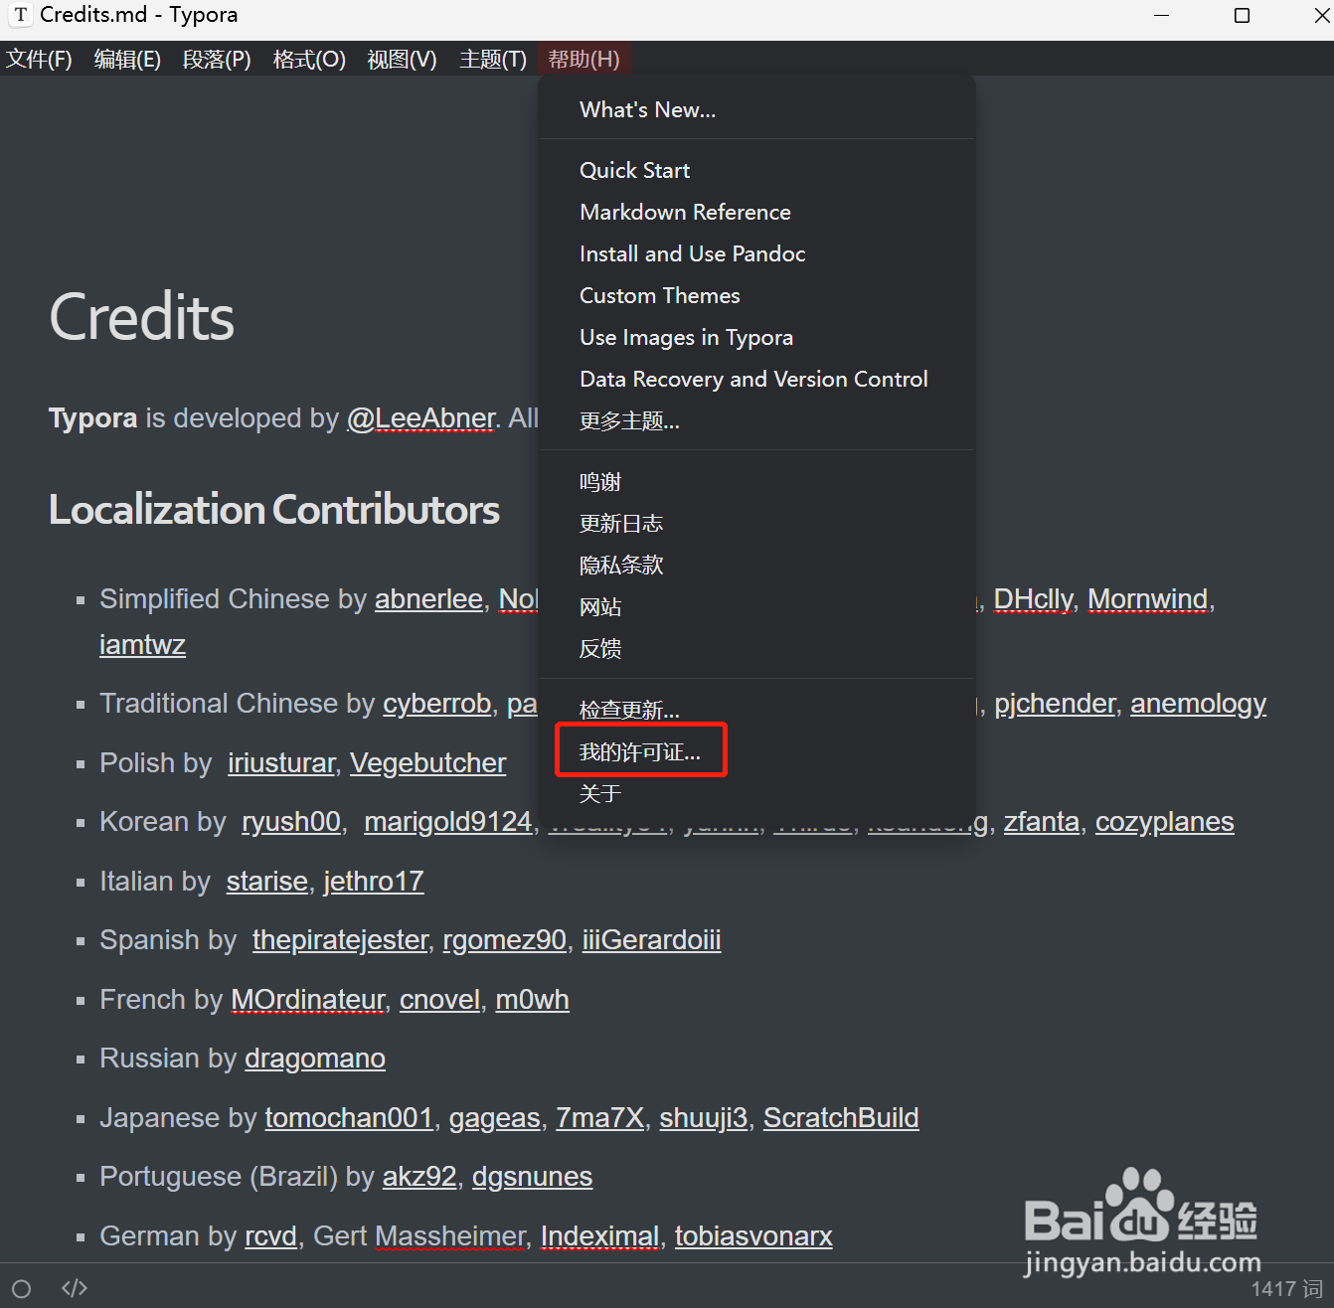Open the marigold9124 contributor link
The height and width of the screenshot is (1308, 1334).
[x=448, y=822]
